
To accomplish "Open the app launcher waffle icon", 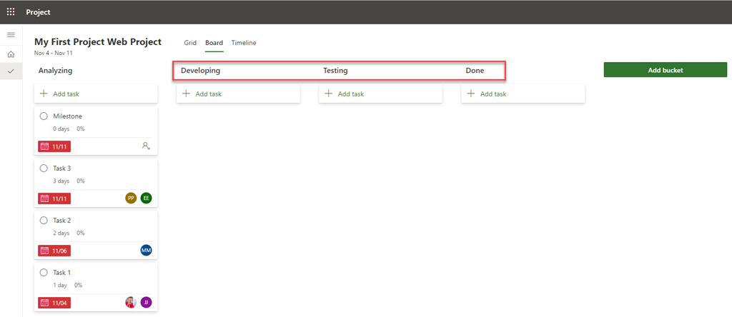I will coord(11,12).
